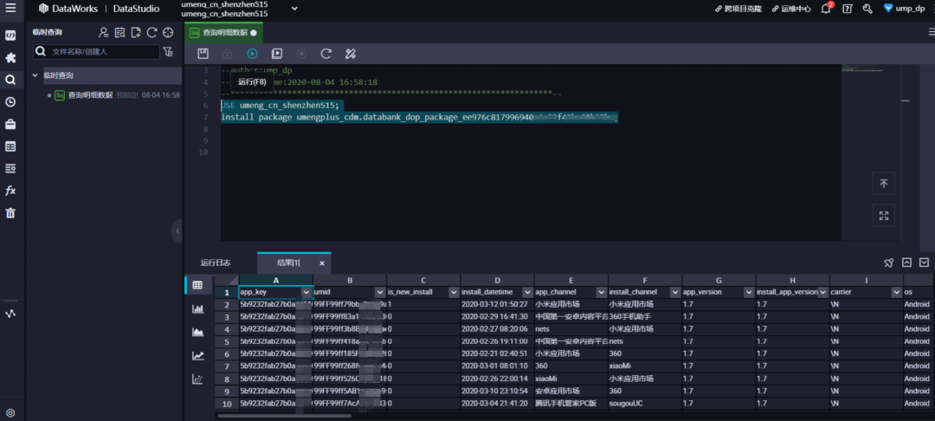This screenshot has height=421, width=935.
Task: Switch results to area chart view
Action: point(197,332)
